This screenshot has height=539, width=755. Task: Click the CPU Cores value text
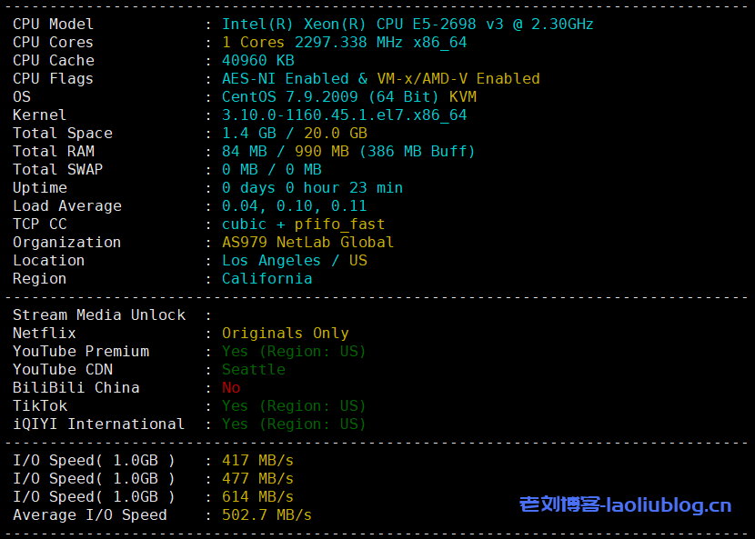(x=344, y=43)
